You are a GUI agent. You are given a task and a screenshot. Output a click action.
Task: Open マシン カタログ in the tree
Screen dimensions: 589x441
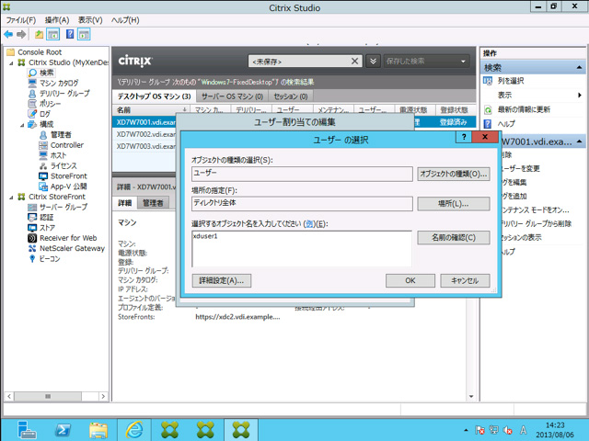coord(59,83)
